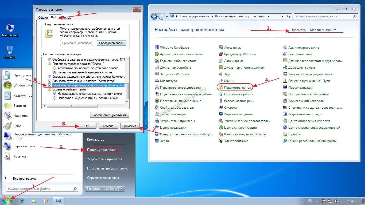Switch to the Общие tab
Viewport: 365px width, 205px height.
pos(43,18)
